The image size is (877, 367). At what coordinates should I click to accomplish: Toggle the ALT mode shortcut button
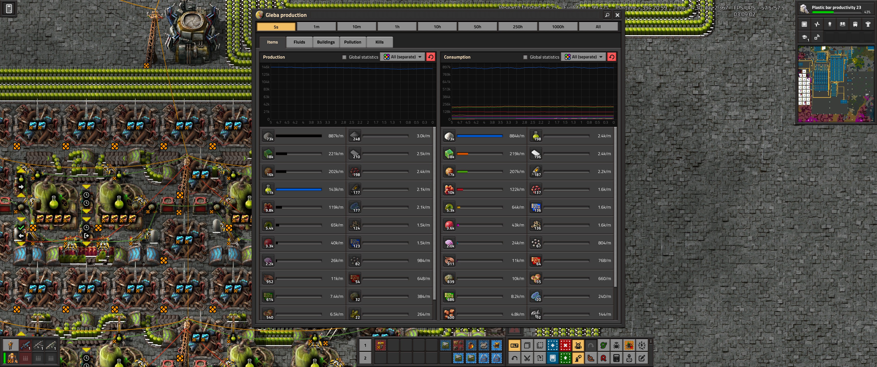(514, 346)
